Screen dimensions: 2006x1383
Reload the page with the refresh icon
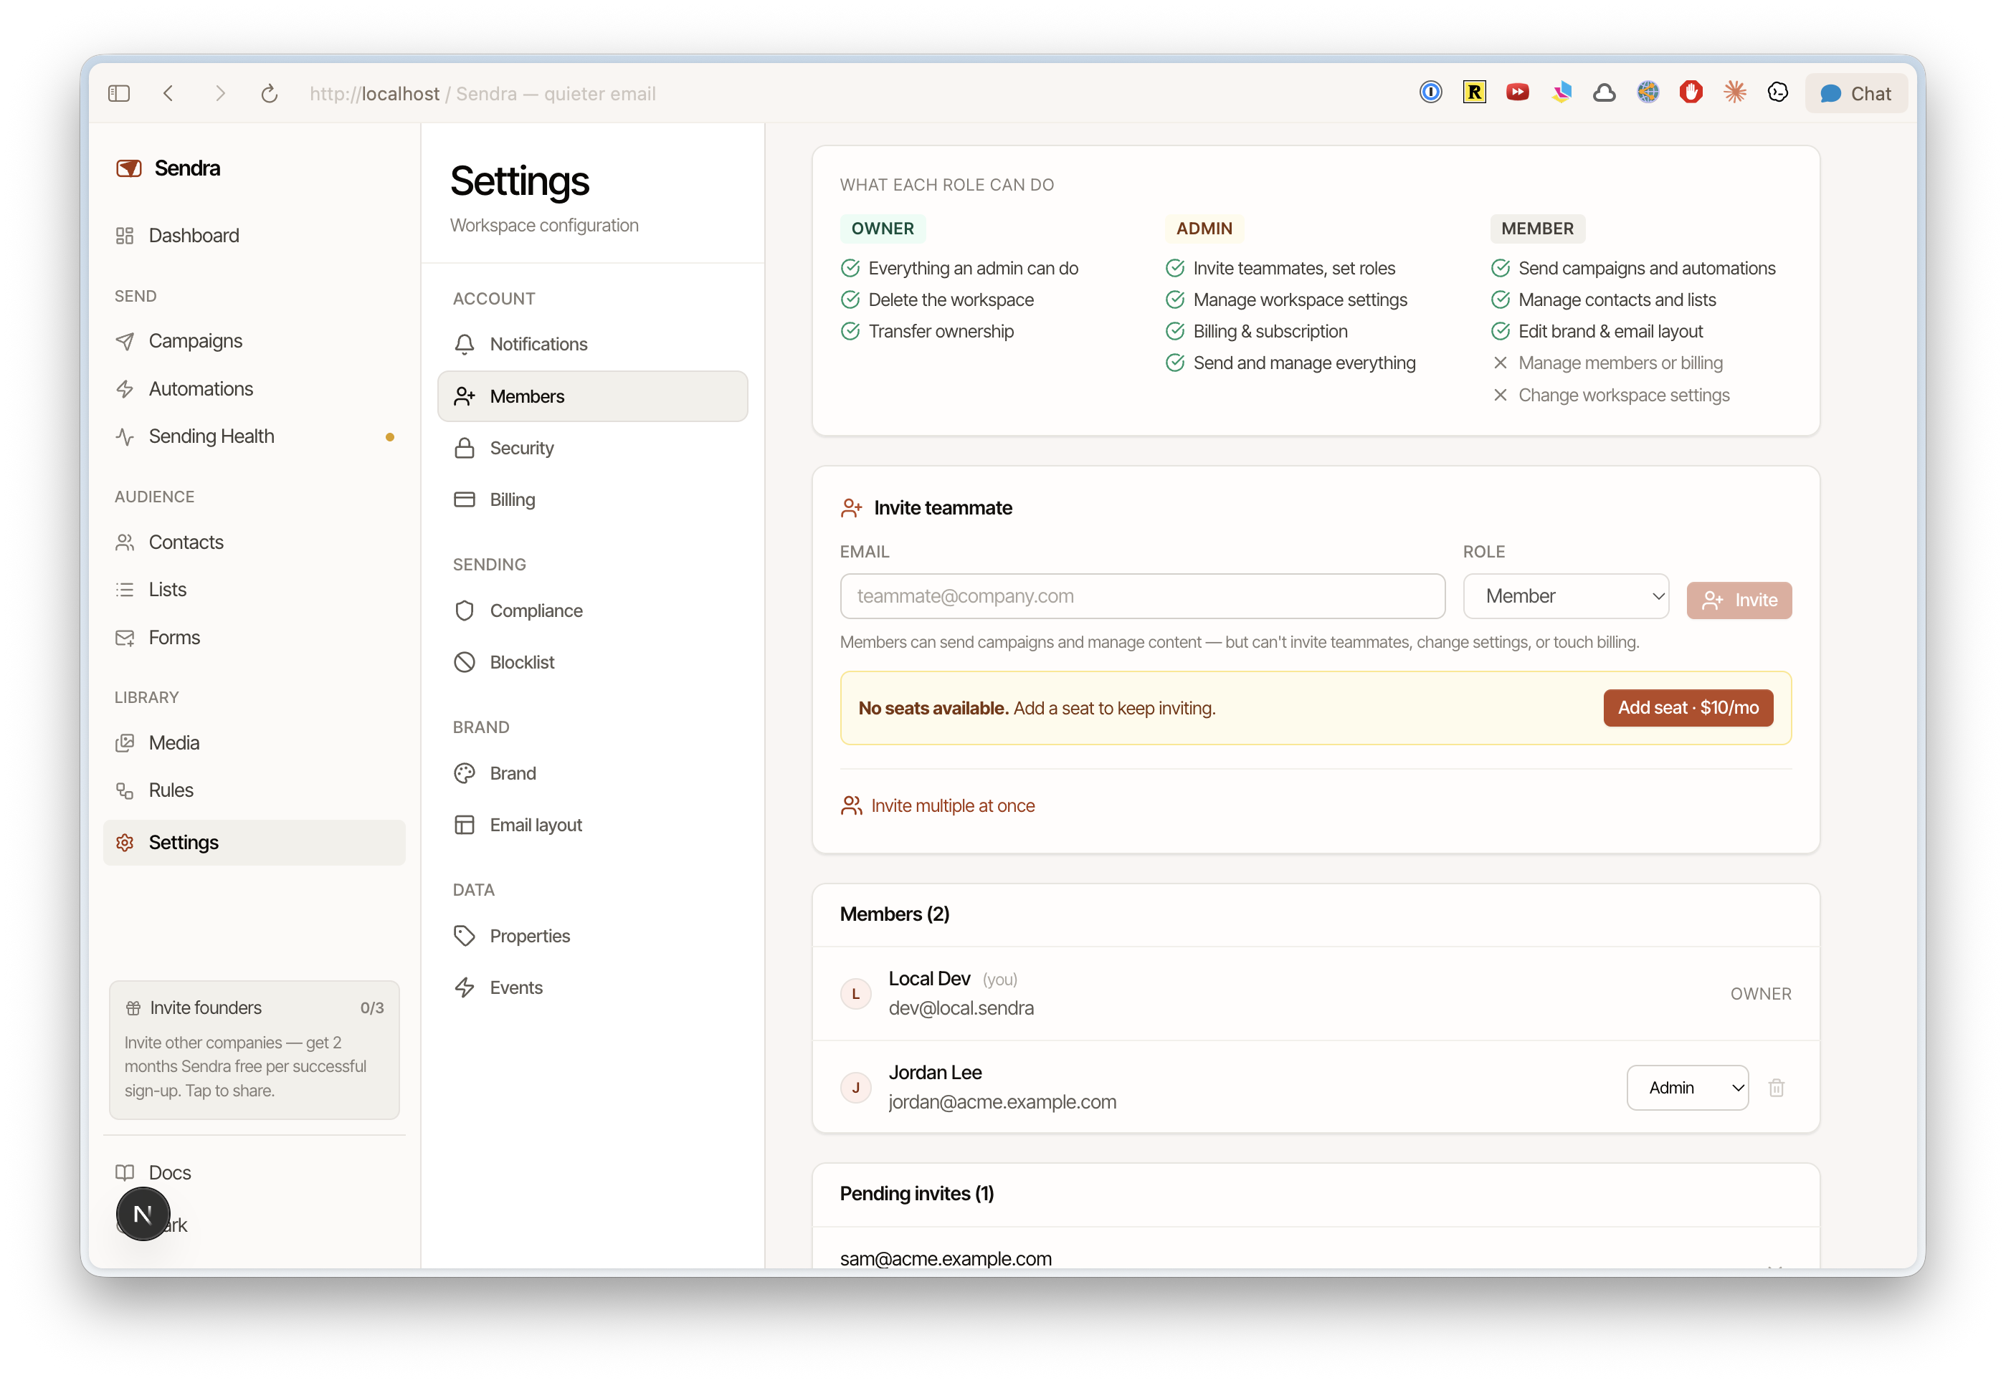[x=270, y=94]
